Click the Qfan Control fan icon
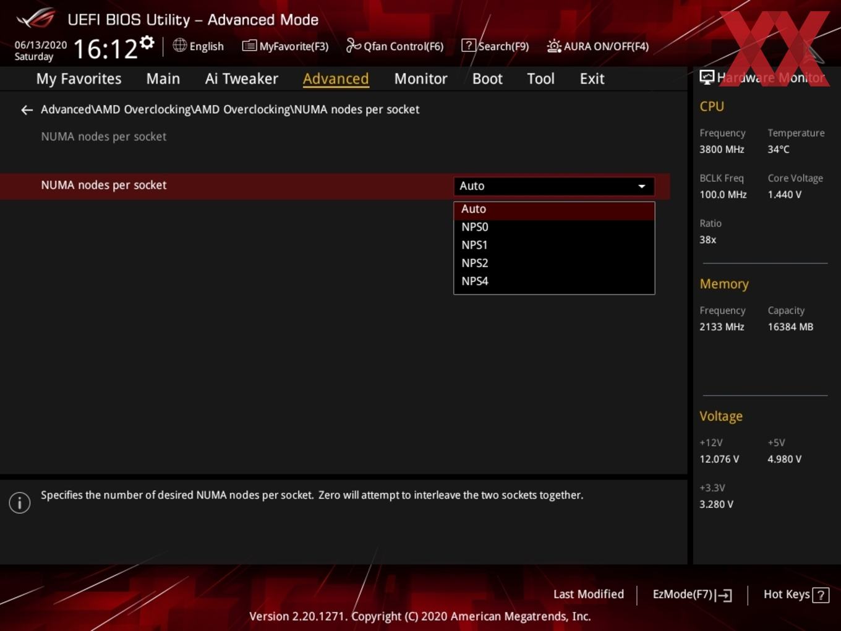This screenshot has height=631, width=841. [x=353, y=45]
